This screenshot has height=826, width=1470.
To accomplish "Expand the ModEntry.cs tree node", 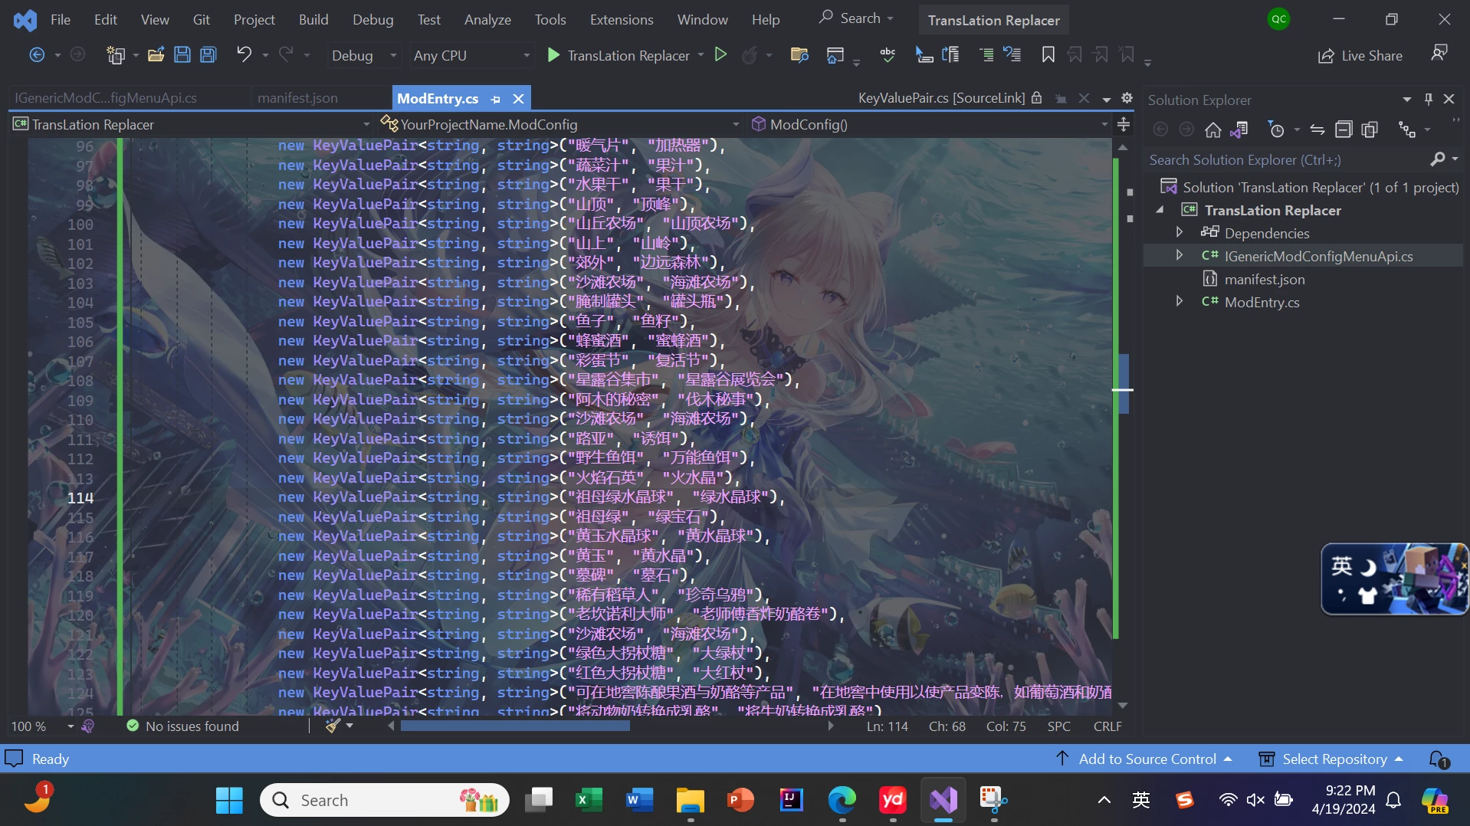I will [1180, 301].
